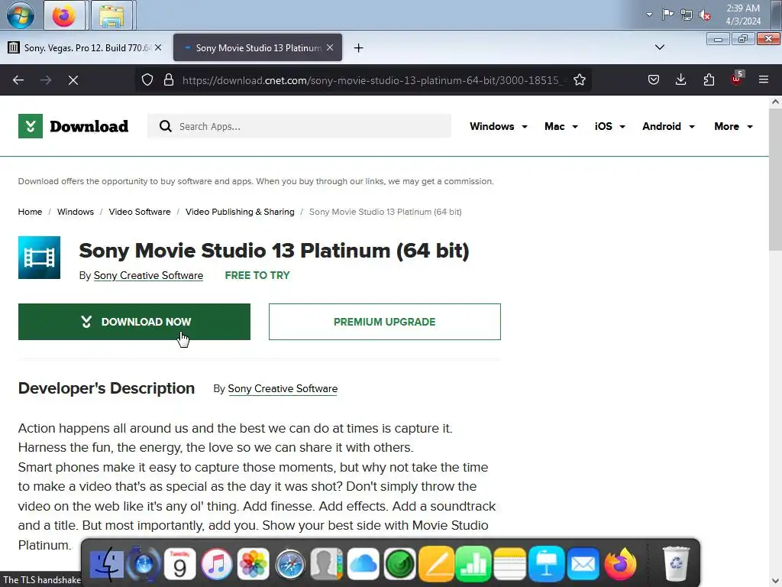Image resolution: width=782 pixels, height=587 pixels.
Task: Expand the Android menu
Action: tap(668, 126)
